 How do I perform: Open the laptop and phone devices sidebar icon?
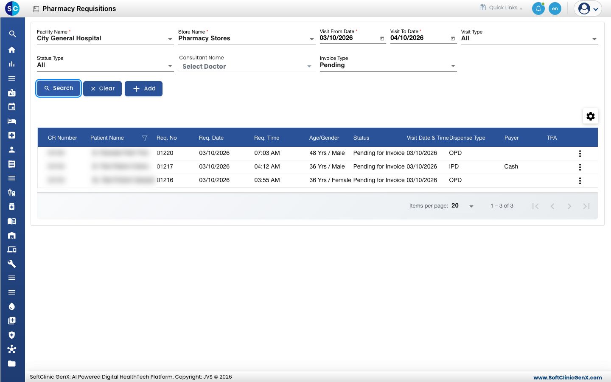[12, 250]
